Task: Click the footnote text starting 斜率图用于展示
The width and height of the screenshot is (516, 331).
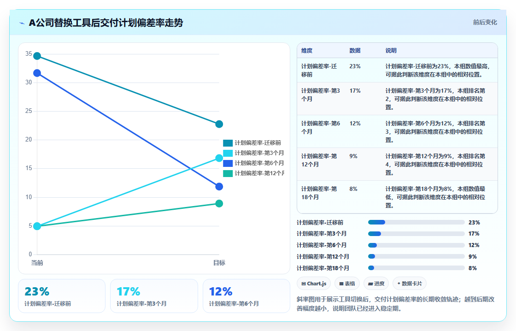Action: (x=396, y=304)
